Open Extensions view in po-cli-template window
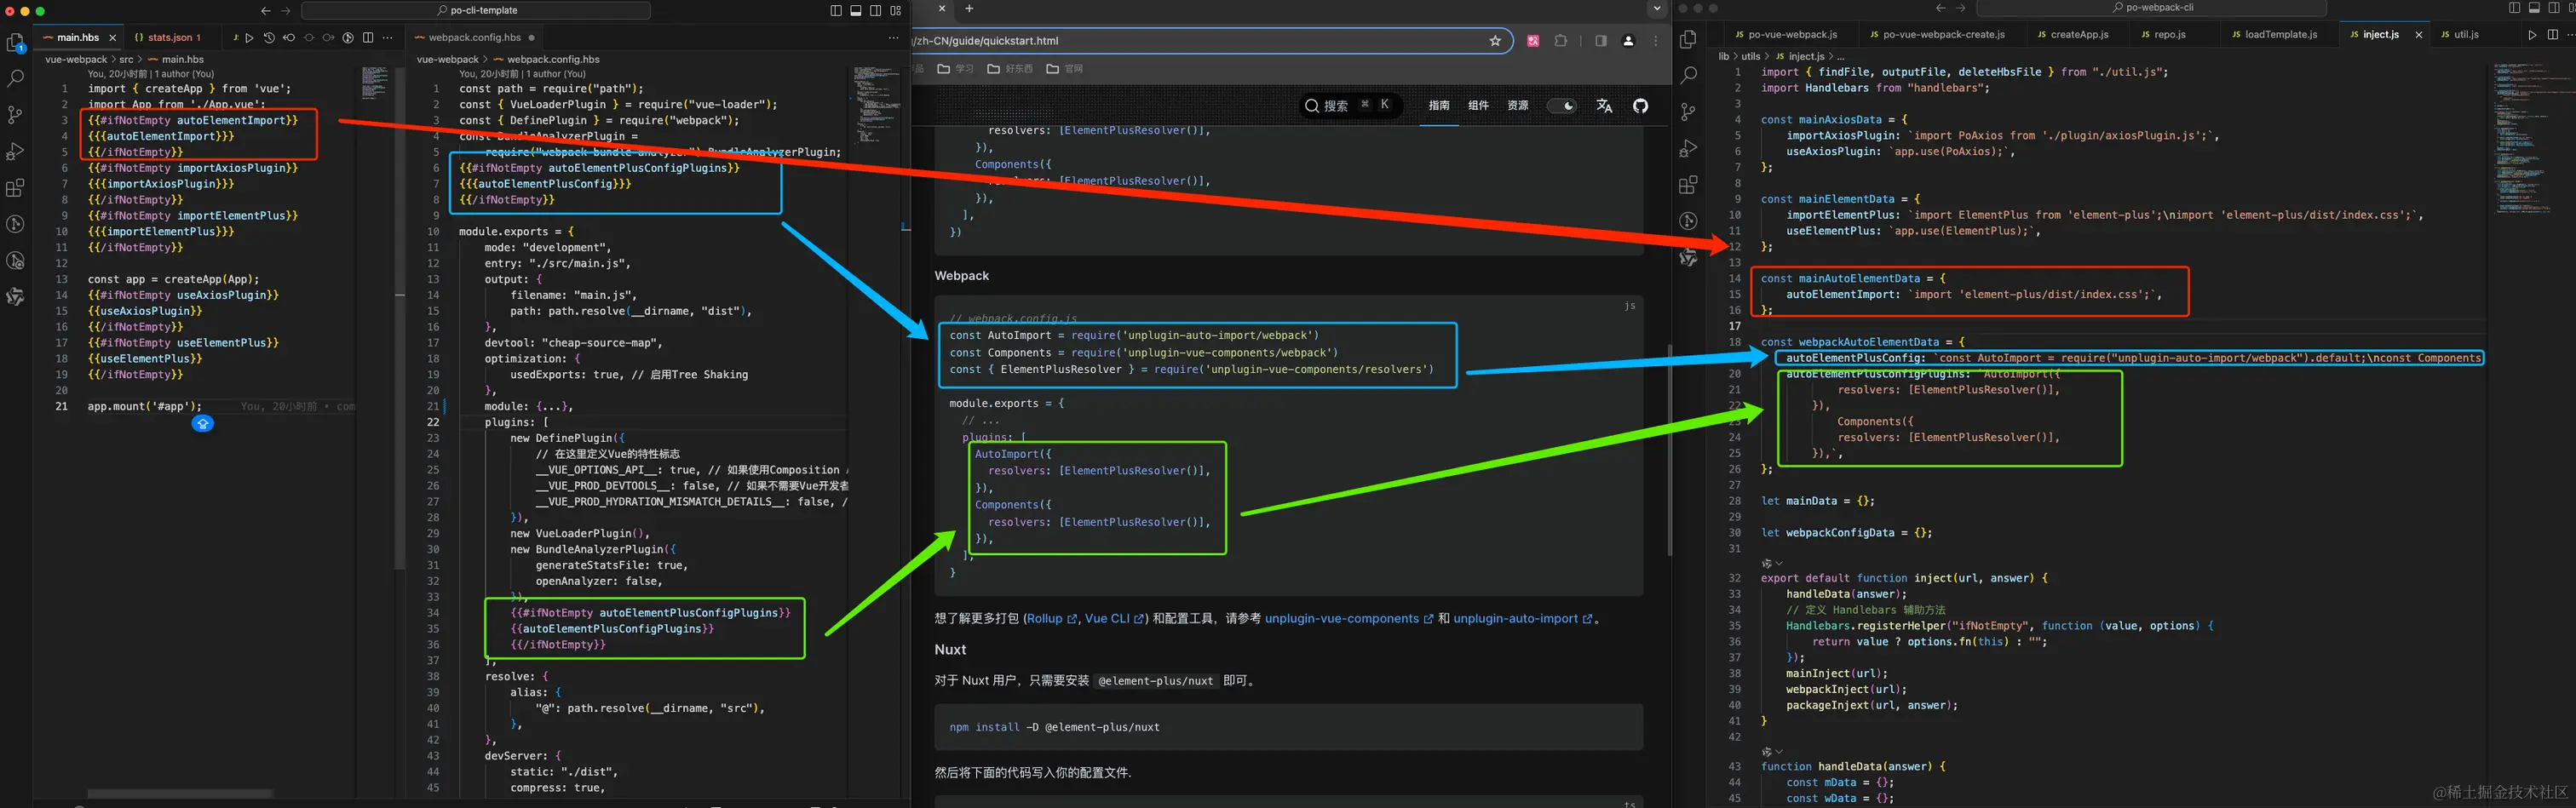Screen dimensions: 2576x808 (x=15, y=188)
